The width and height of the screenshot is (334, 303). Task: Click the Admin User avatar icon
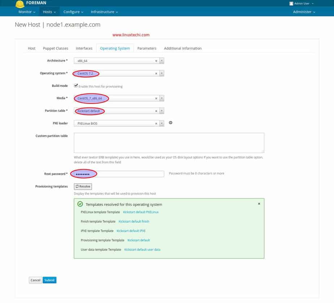pyautogui.click(x=291, y=3)
